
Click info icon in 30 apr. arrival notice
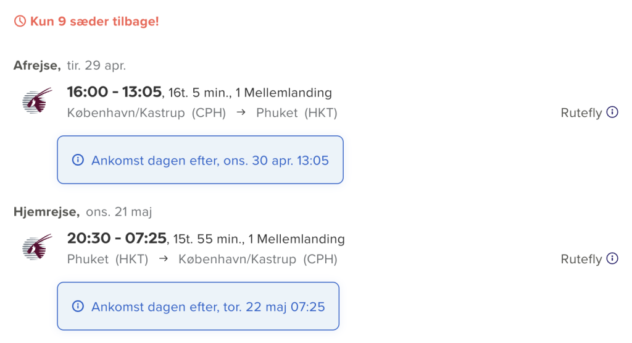coord(78,160)
